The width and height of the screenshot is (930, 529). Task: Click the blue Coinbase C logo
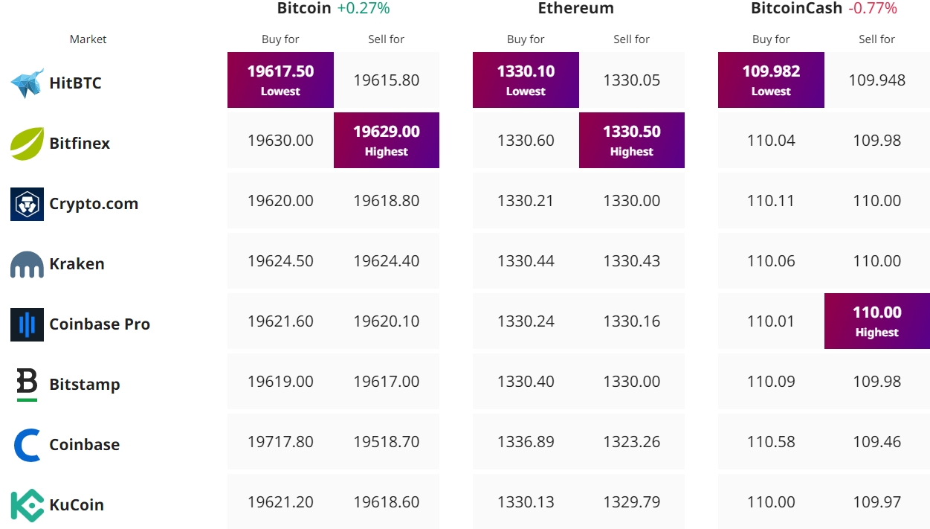point(27,445)
